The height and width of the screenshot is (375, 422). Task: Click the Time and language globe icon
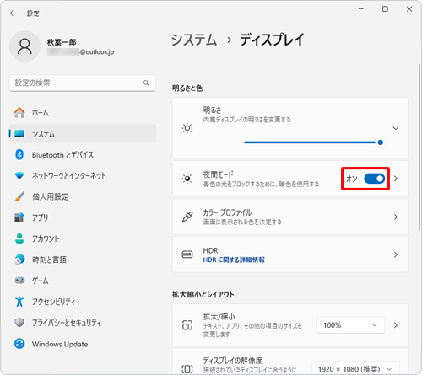pos(19,260)
